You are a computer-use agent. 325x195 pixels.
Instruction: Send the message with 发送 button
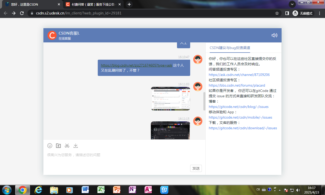pos(196,168)
